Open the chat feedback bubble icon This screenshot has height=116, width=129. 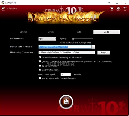[x=112, y=8]
